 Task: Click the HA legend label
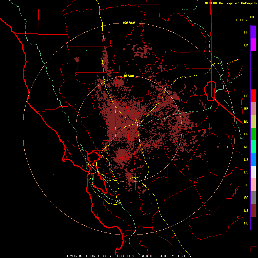[246, 96]
